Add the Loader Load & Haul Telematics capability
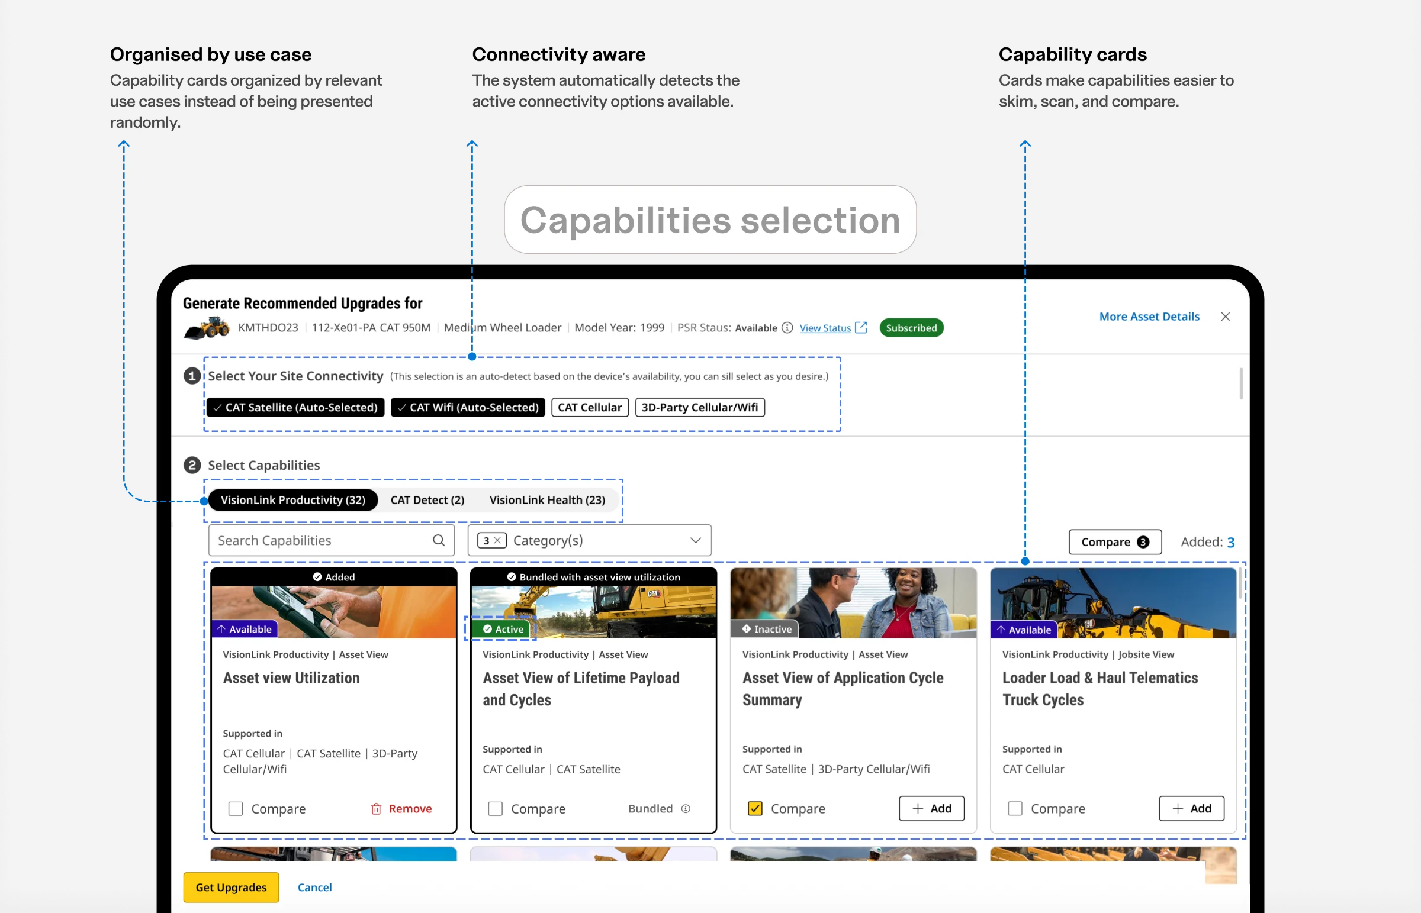The image size is (1421, 913). click(x=1191, y=809)
